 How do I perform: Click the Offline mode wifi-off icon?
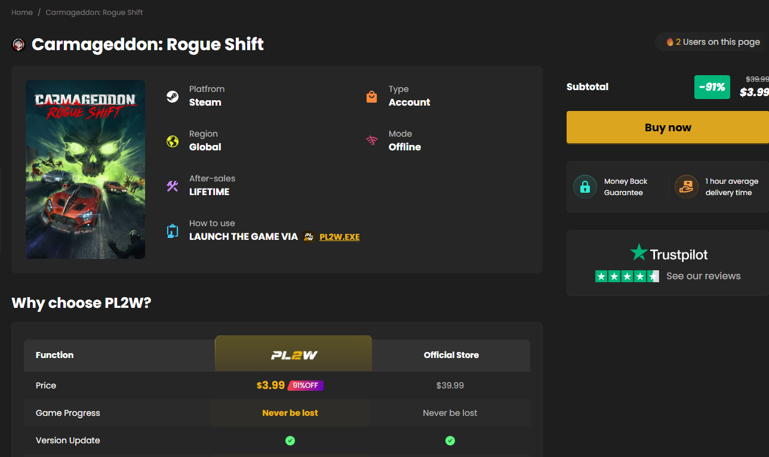pyautogui.click(x=371, y=141)
